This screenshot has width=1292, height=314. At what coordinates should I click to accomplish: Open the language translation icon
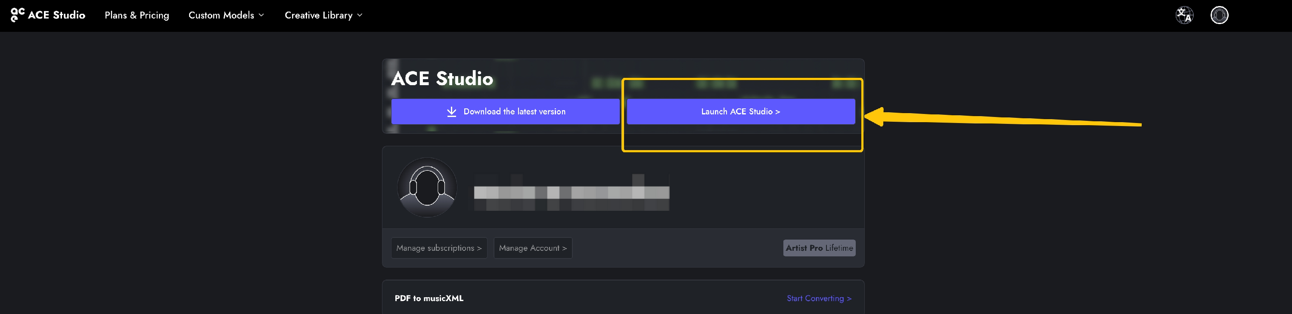(x=1184, y=15)
